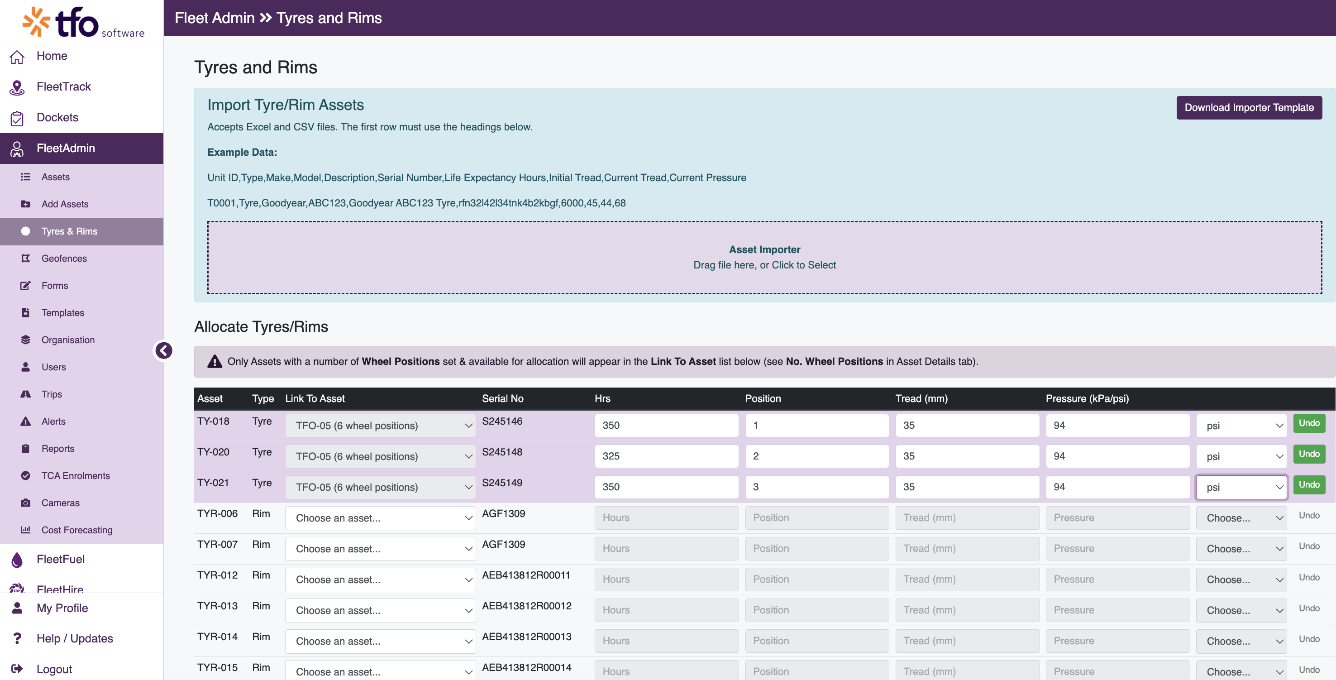
Task: Click Download Importer Template button
Action: point(1249,107)
